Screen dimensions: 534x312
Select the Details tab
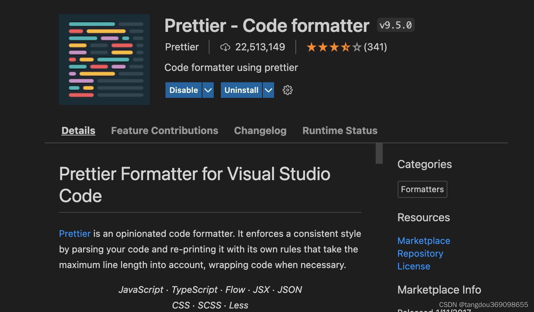click(x=78, y=130)
